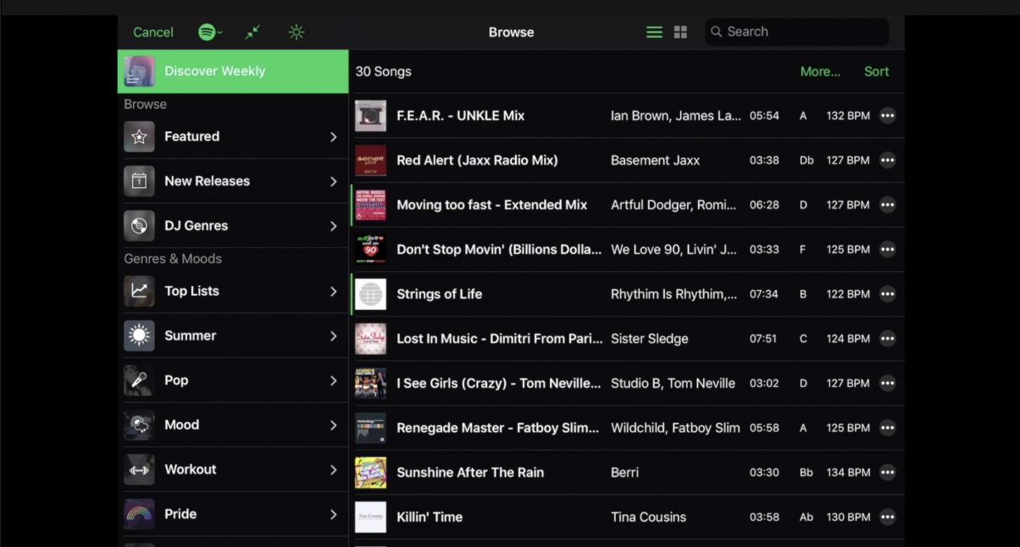This screenshot has width=1020, height=547.
Task: Open the New Releases entry
Action: pos(233,181)
